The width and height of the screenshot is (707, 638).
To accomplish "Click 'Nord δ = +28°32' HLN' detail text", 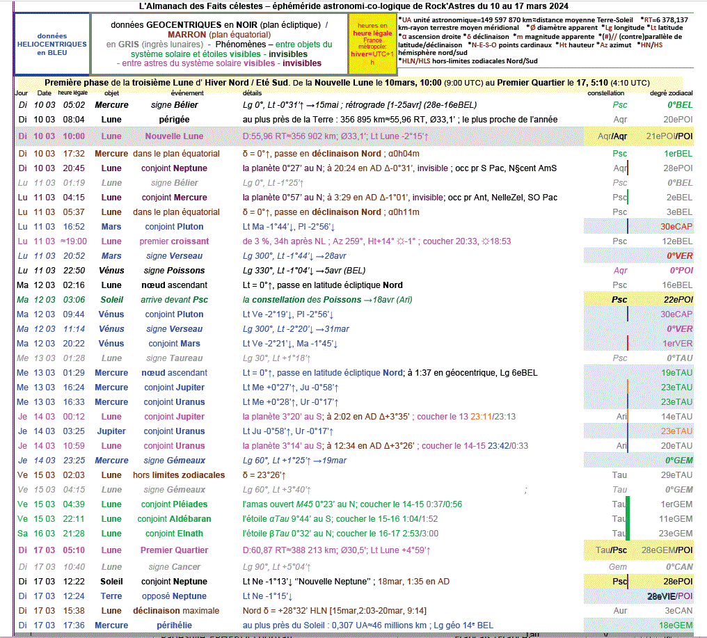I will [x=335, y=611].
